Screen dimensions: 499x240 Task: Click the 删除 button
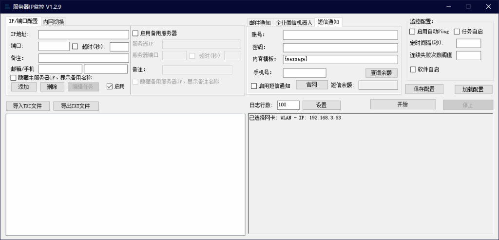(52, 86)
